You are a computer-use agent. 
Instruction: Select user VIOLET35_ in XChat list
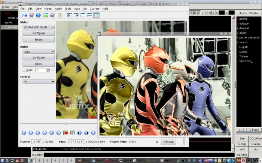pos(246,61)
